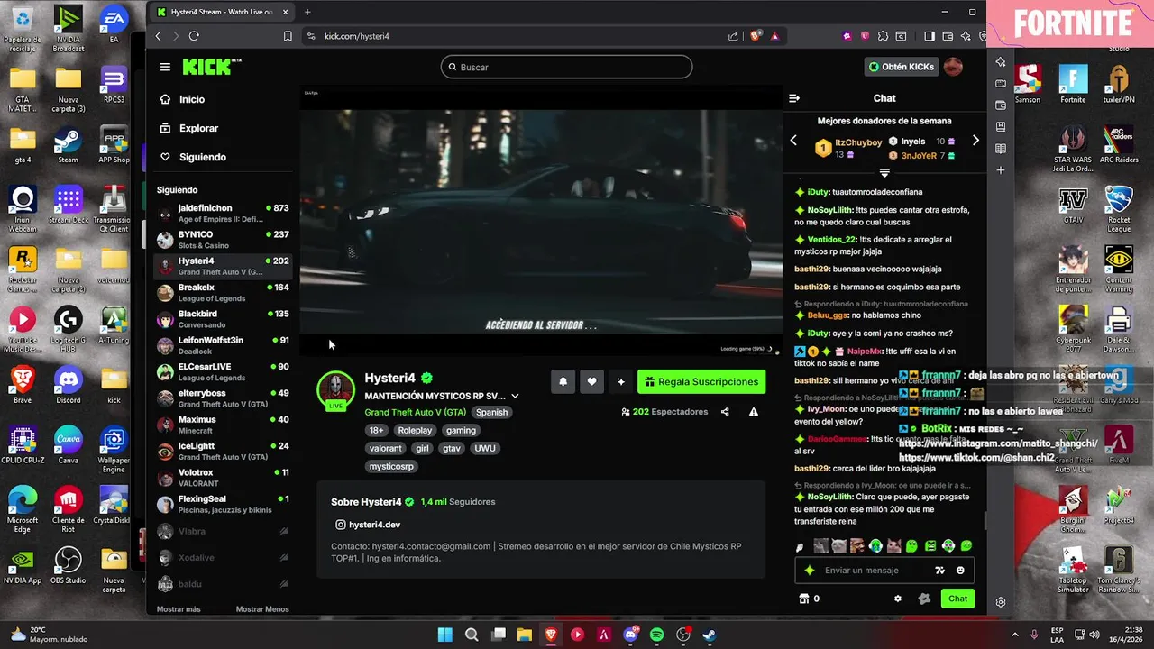The height and width of the screenshot is (649, 1154).
Task: Click Mostrar Menos in the following list
Action: (262, 609)
